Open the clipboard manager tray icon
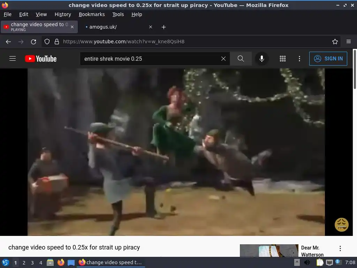Viewport: 357px width, 268px height. coord(320,262)
